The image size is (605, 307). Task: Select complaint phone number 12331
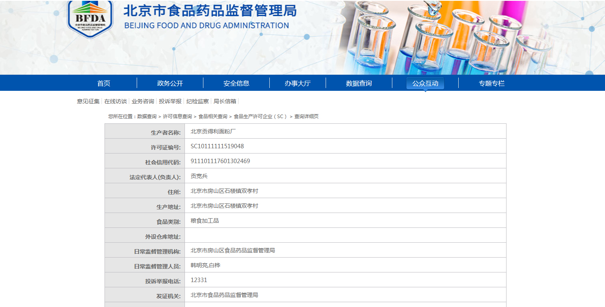coord(199,280)
